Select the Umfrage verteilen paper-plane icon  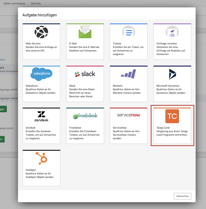[172, 32]
